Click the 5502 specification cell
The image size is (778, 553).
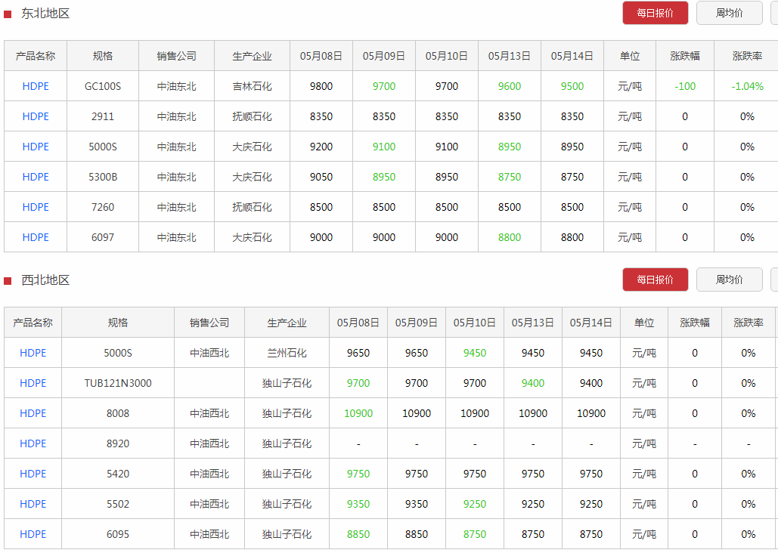(118, 505)
